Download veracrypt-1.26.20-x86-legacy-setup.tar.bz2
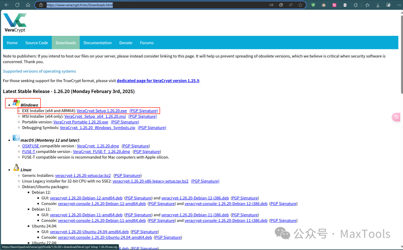 (150, 181)
